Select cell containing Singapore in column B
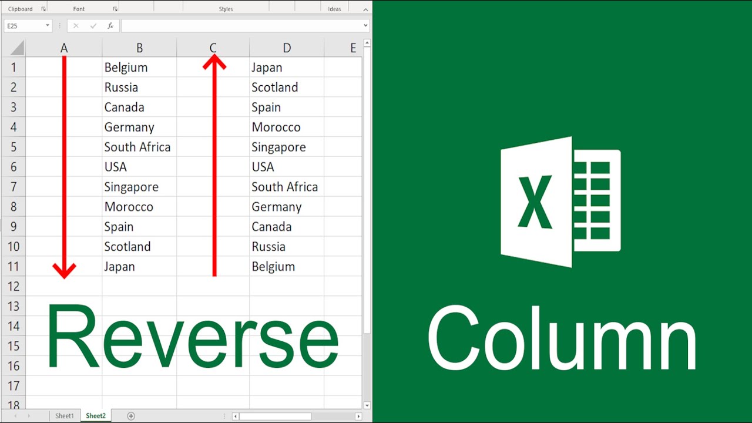752x423 pixels. pyautogui.click(x=139, y=187)
